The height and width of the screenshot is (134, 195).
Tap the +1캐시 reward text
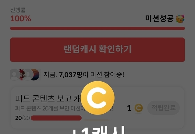point(97,130)
